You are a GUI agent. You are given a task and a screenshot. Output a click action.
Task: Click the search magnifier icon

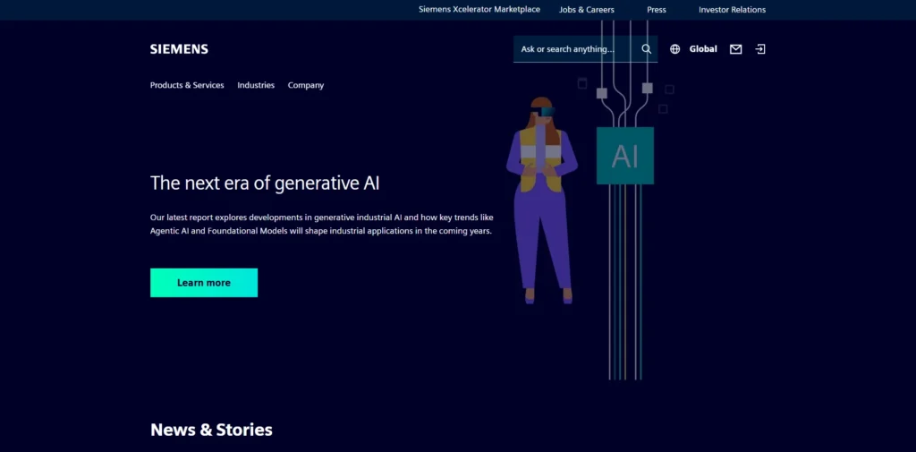click(x=646, y=49)
